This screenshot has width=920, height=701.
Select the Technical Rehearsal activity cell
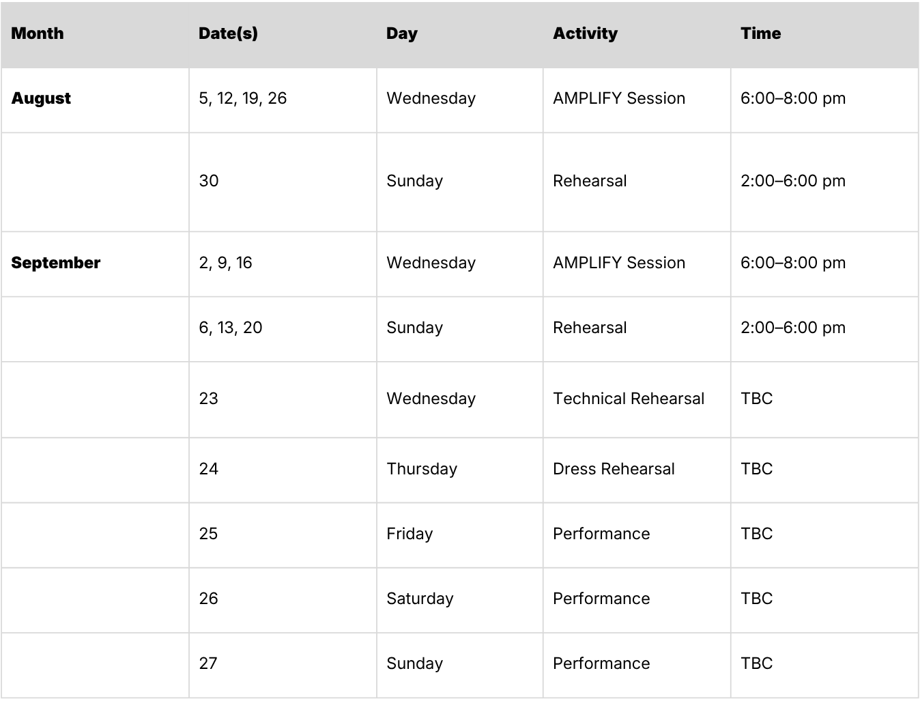click(x=637, y=399)
